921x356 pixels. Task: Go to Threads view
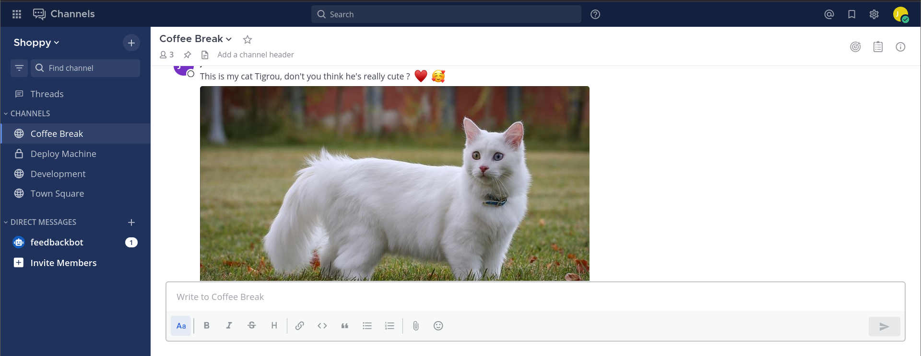[x=47, y=94]
